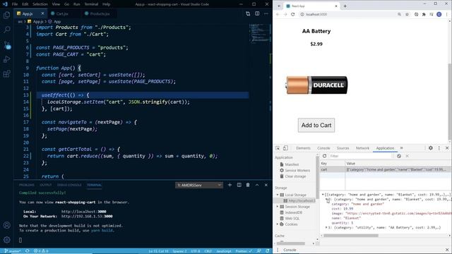Screen dimensions: 452x254
Task: Select terminal from 1: AMDRSServ dropdown
Action: click(199, 185)
